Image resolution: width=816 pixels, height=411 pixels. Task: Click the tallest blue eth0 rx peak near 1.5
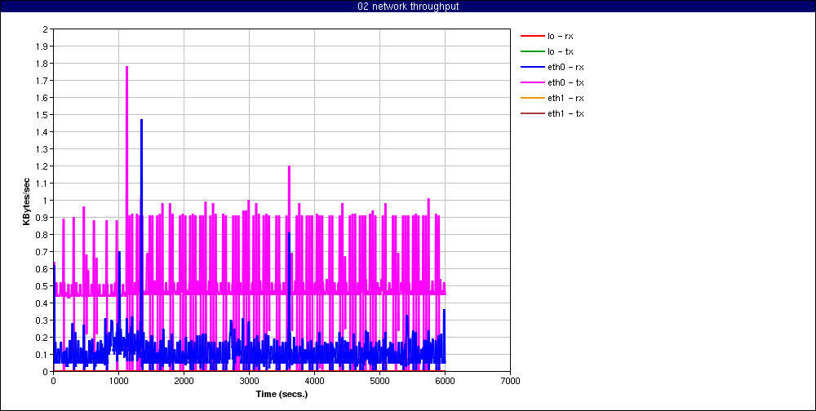click(141, 121)
